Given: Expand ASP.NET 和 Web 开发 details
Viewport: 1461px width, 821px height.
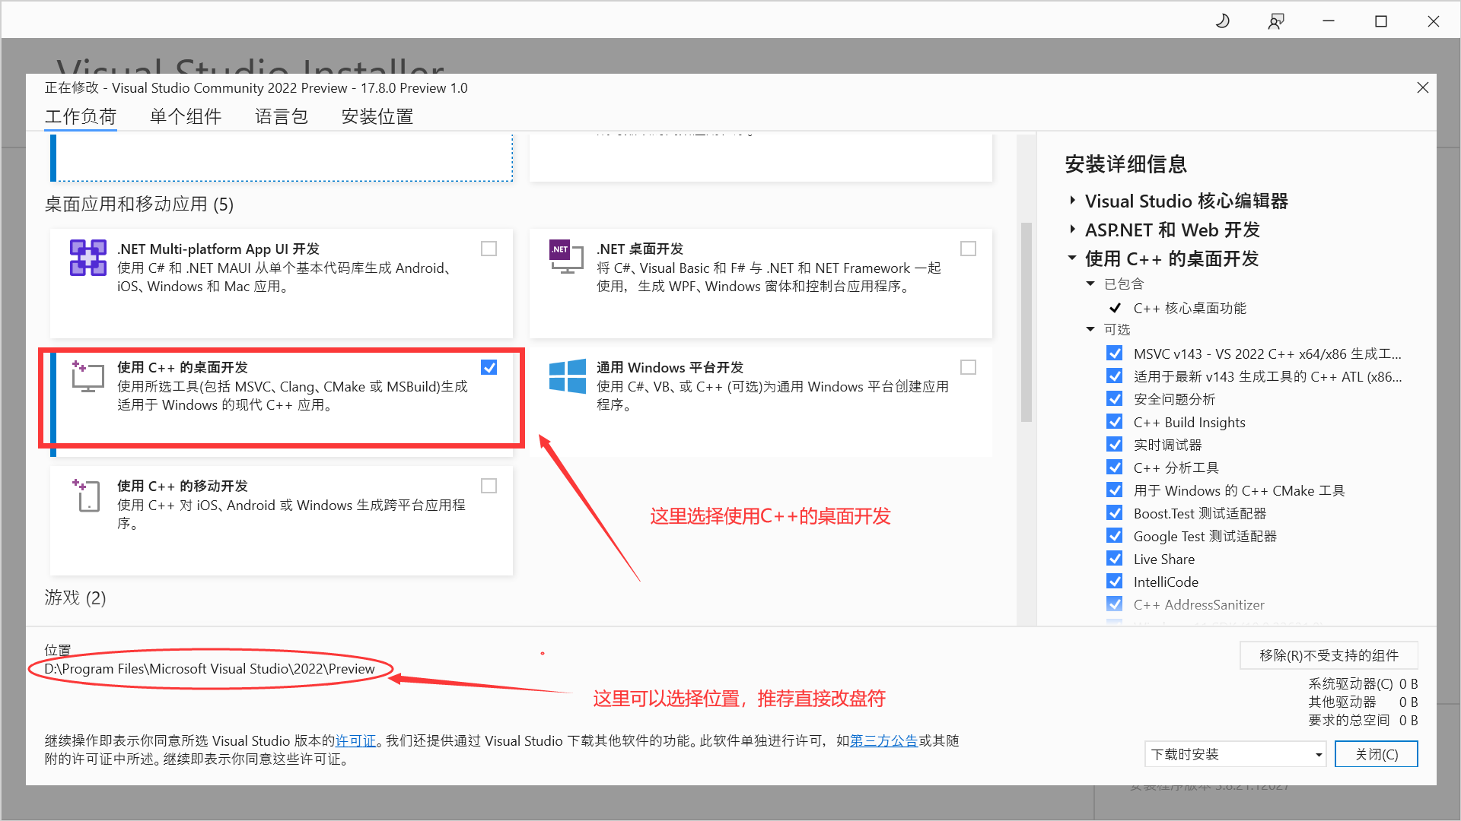Looking at the screenshot, I should click(x=1072, y=230).
